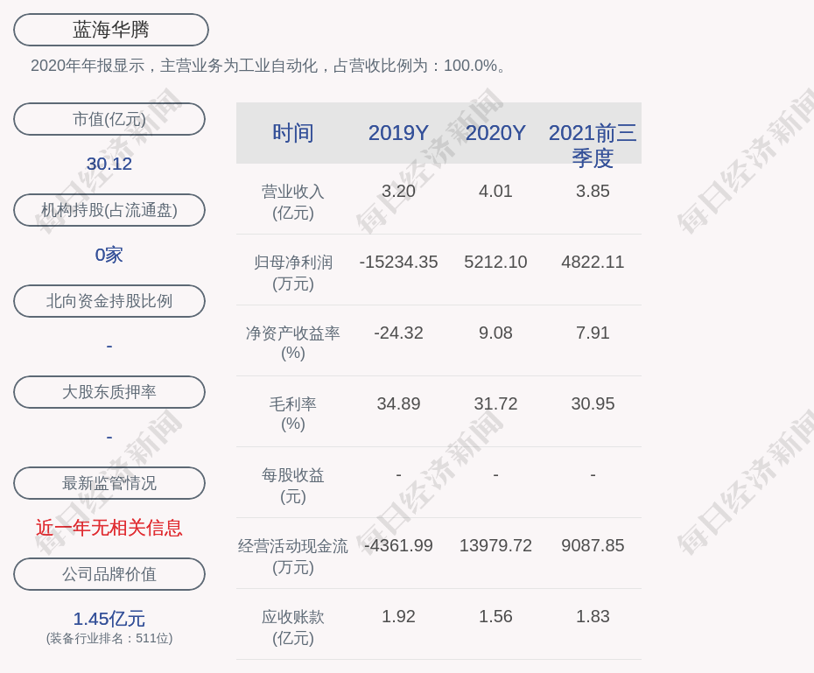Click the 归母净利润(万元) row label
This screenshot has width=814, height=673.
pos(293,273)
